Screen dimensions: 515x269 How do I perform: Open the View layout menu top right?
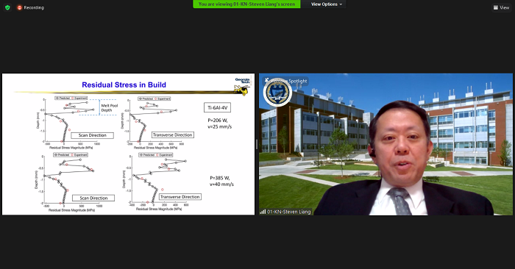coord(501,7)
